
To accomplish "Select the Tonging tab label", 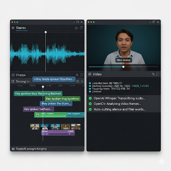I will click(23, 81).
